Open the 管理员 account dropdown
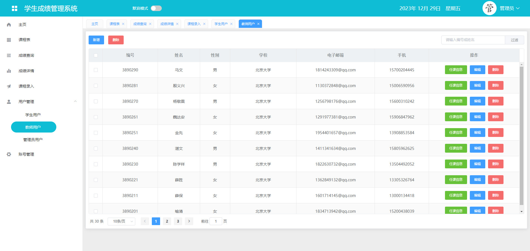Screen dimensions: 530x251 (x=510, y=8)
